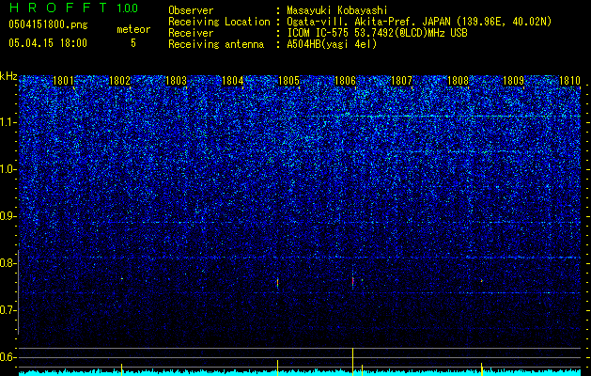Viewport: 591px width, 376px height.
Task: Click the 1806 time label
Action: pyautogui.click(x=345, y=81)
